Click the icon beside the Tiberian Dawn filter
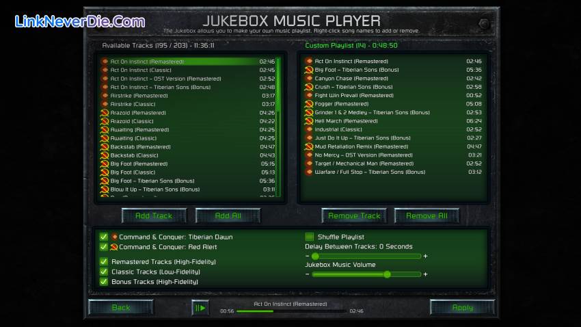Image resolution: width=581 pixels, height=327 pixels. pos(114,237)
